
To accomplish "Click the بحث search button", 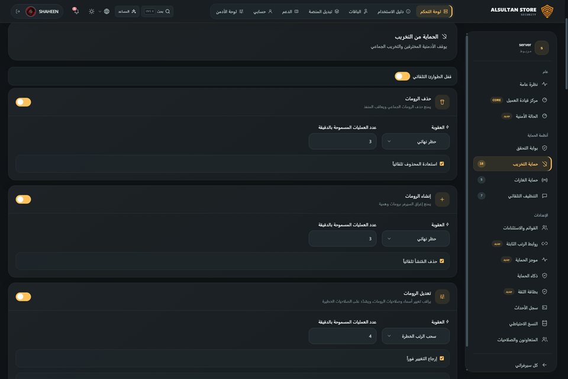I will point(157,12).
